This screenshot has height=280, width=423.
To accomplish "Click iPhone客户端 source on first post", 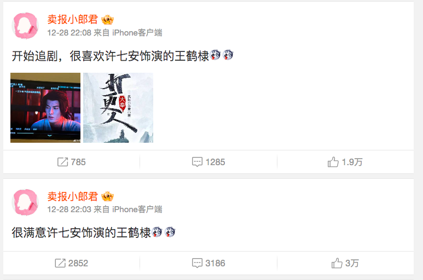I will [x=137, y=33].
